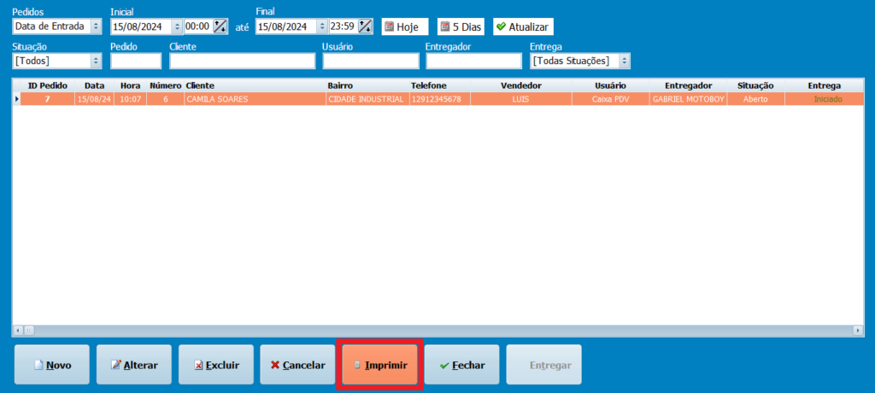Sort by the Entrega column header
Viewport: 875px width, 393px height.
[825, 85]
